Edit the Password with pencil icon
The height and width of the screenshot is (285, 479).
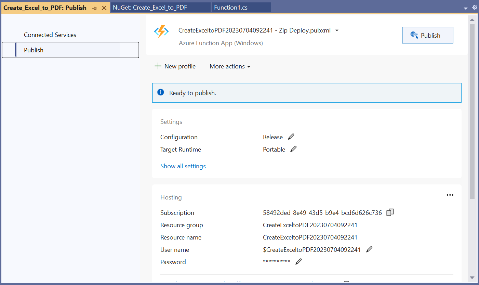pyautogui.click(x=298, y=262)
